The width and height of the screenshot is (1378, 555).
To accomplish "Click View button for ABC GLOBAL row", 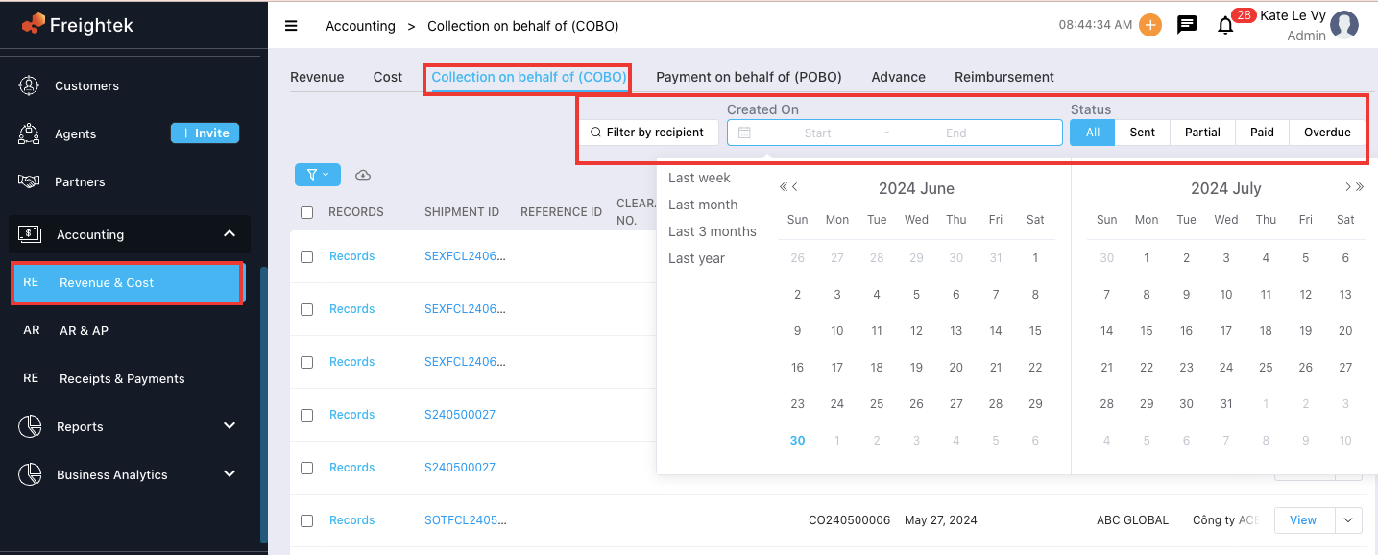I will coord(1303,520).
